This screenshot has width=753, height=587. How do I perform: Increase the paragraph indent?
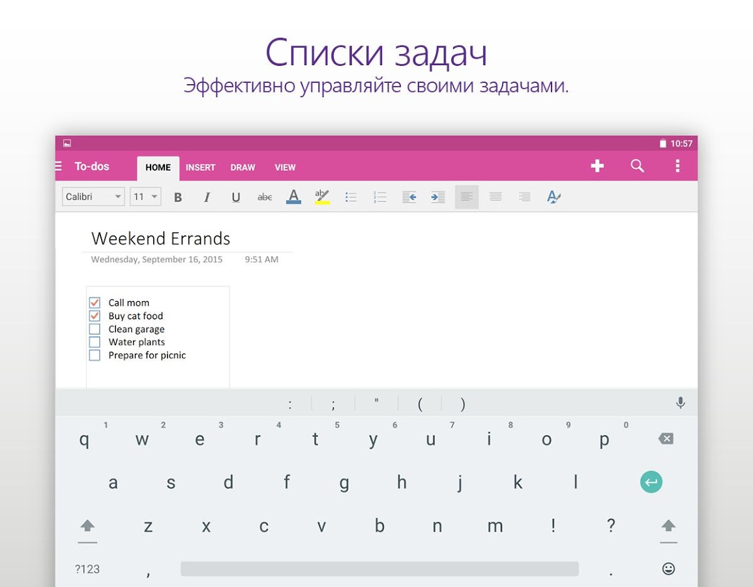click(x=438, y=197)
